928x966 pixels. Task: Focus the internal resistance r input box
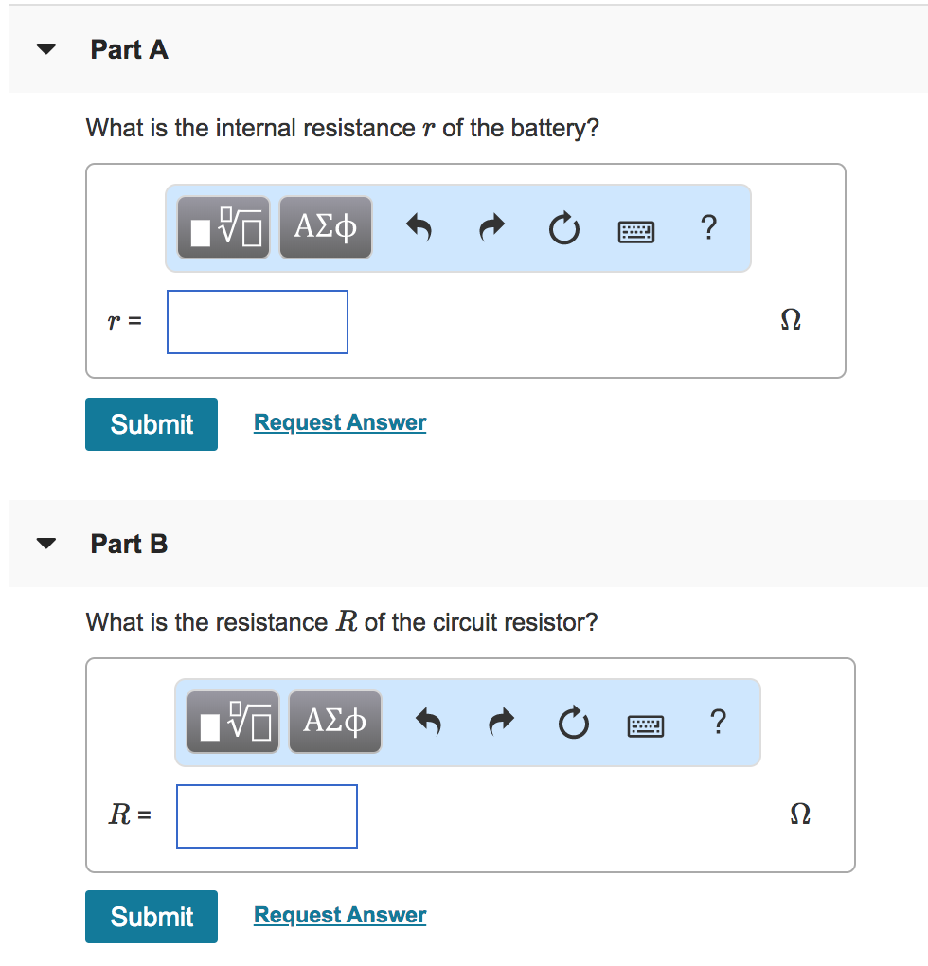pos(258,322)
